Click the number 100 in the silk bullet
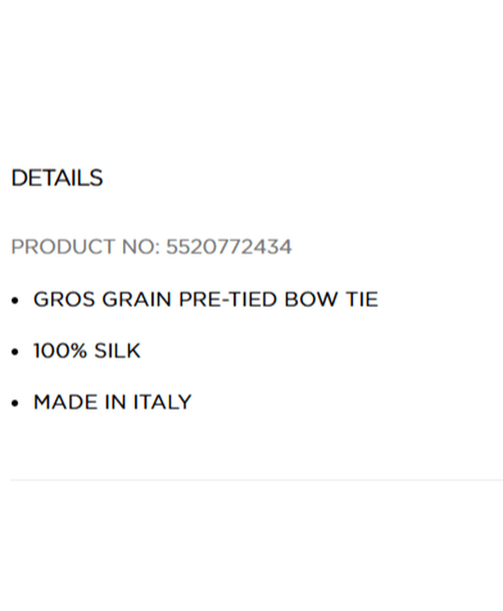The height and width of the screenshot is (611, 503). tap(50, 351)
